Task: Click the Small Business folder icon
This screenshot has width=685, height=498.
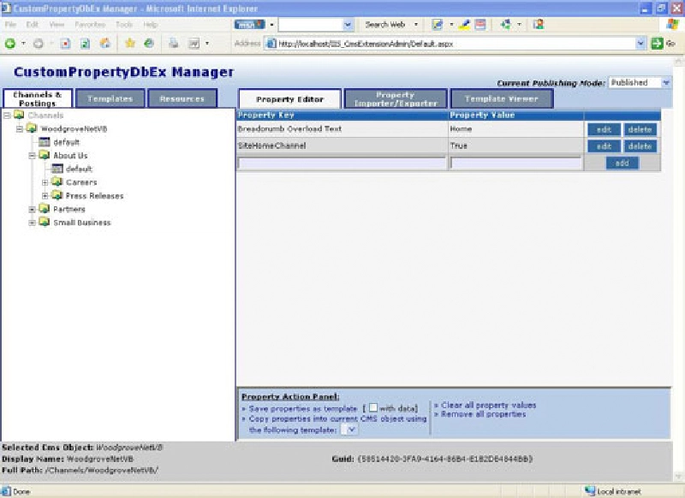Action: pyautogui.click(x=45, y=222)
